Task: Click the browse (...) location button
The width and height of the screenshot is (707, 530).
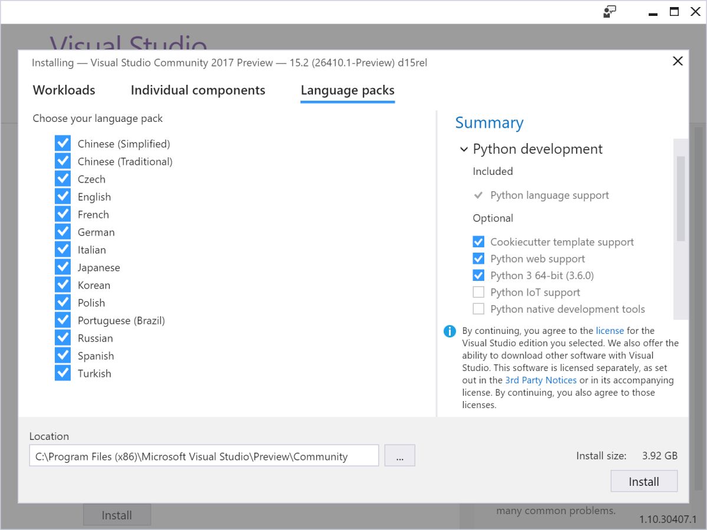Action: pos(400,456)
